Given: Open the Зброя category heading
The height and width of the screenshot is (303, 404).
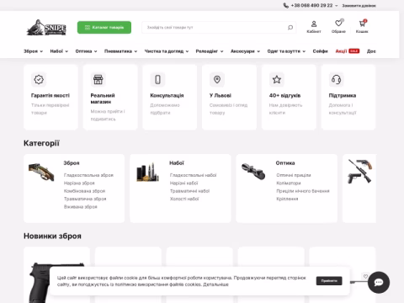Looking at the screenshot, I should pos(72,163).
